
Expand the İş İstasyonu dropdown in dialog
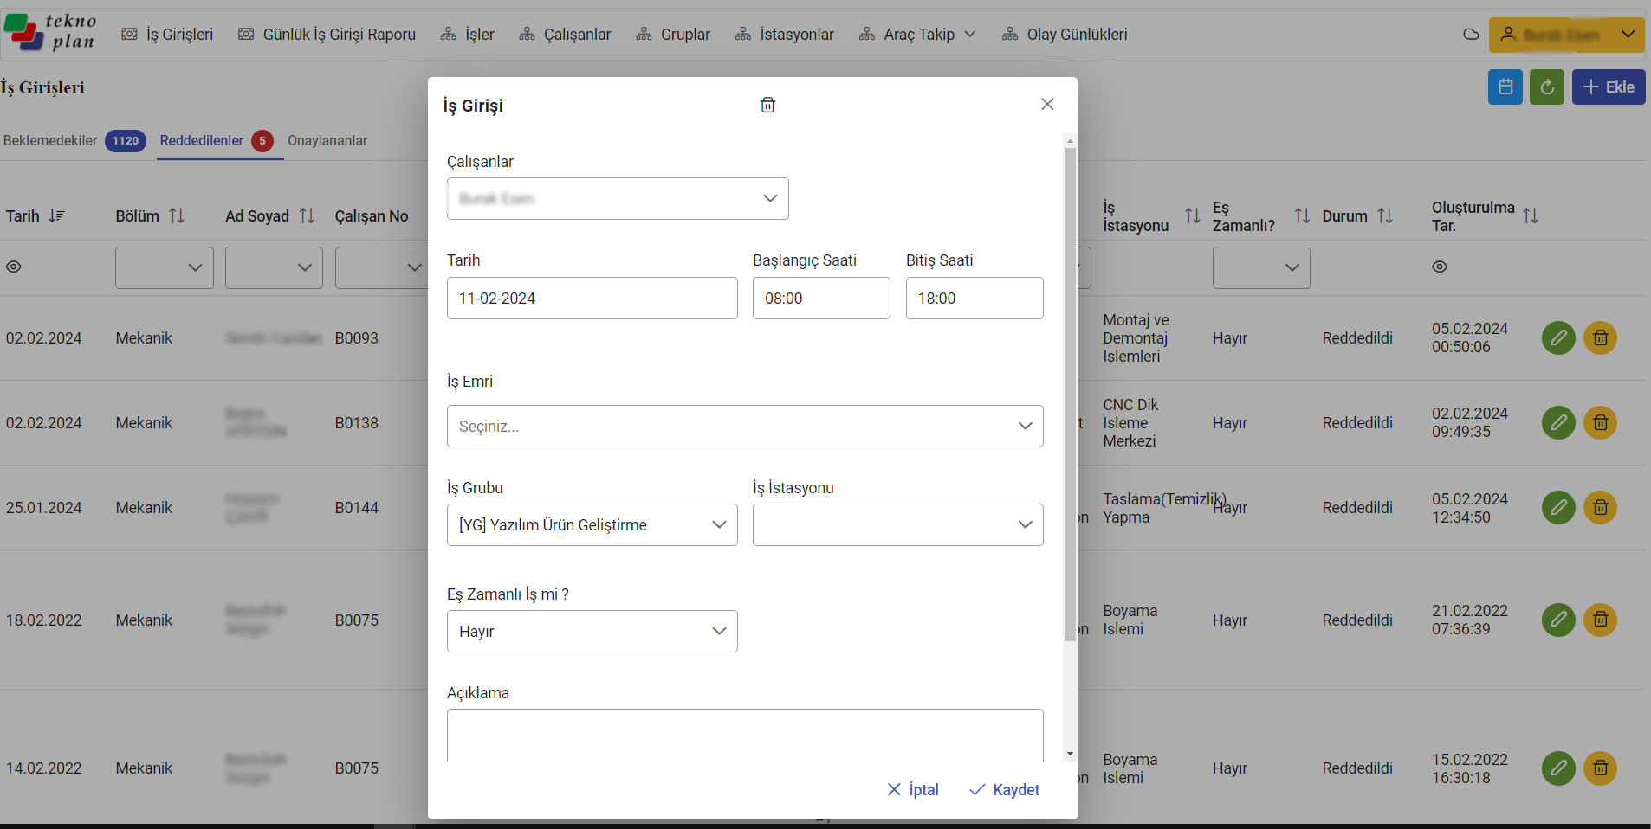tap(897, 525)
